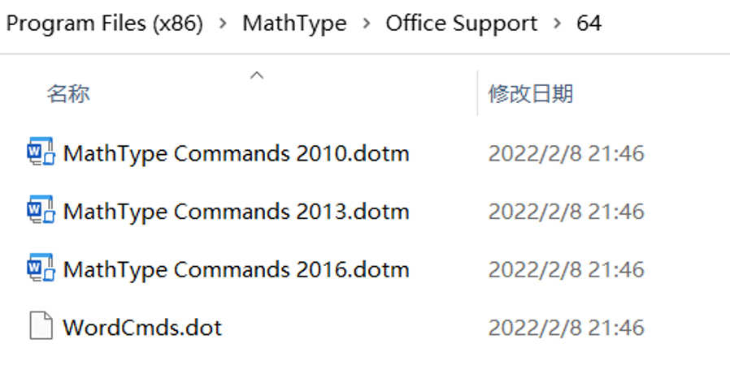
Task: Click the 64 folder breadcrumb
Action: (x=589, y=23)
